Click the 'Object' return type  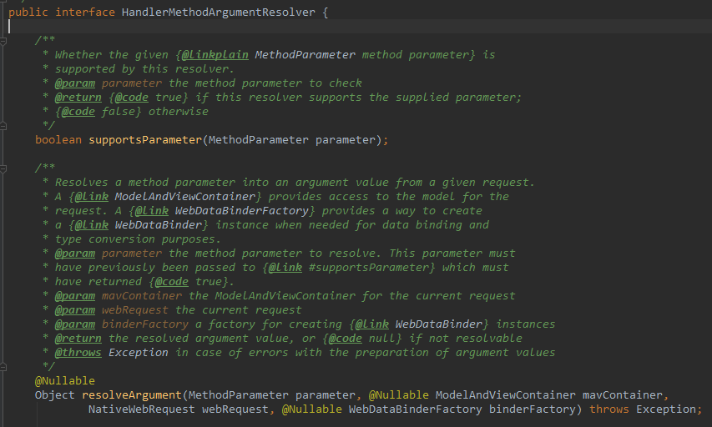point(55,395)
